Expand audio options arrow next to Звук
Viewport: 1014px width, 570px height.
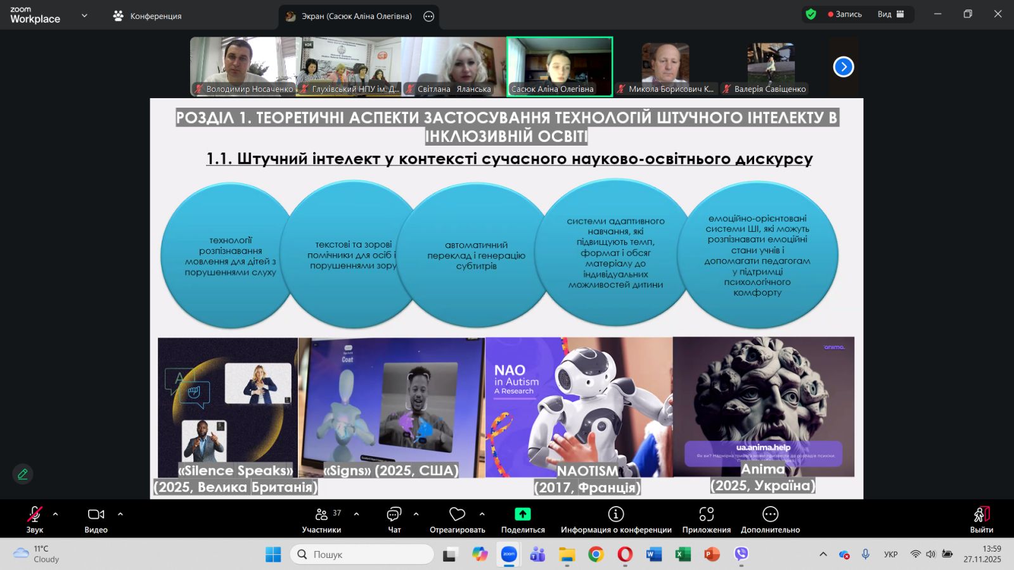(x=56, y=514)
